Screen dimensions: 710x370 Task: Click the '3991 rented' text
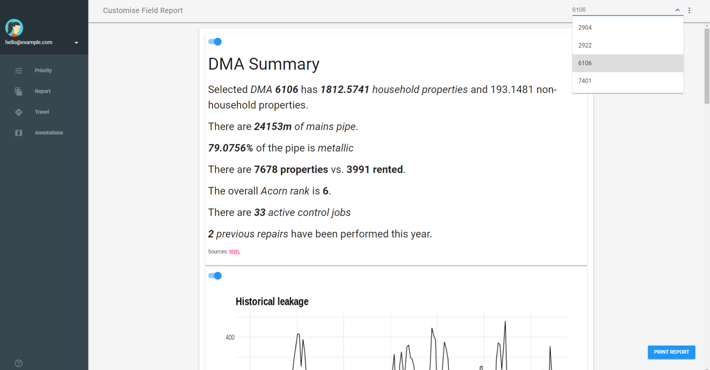click(x=375, y=169)
